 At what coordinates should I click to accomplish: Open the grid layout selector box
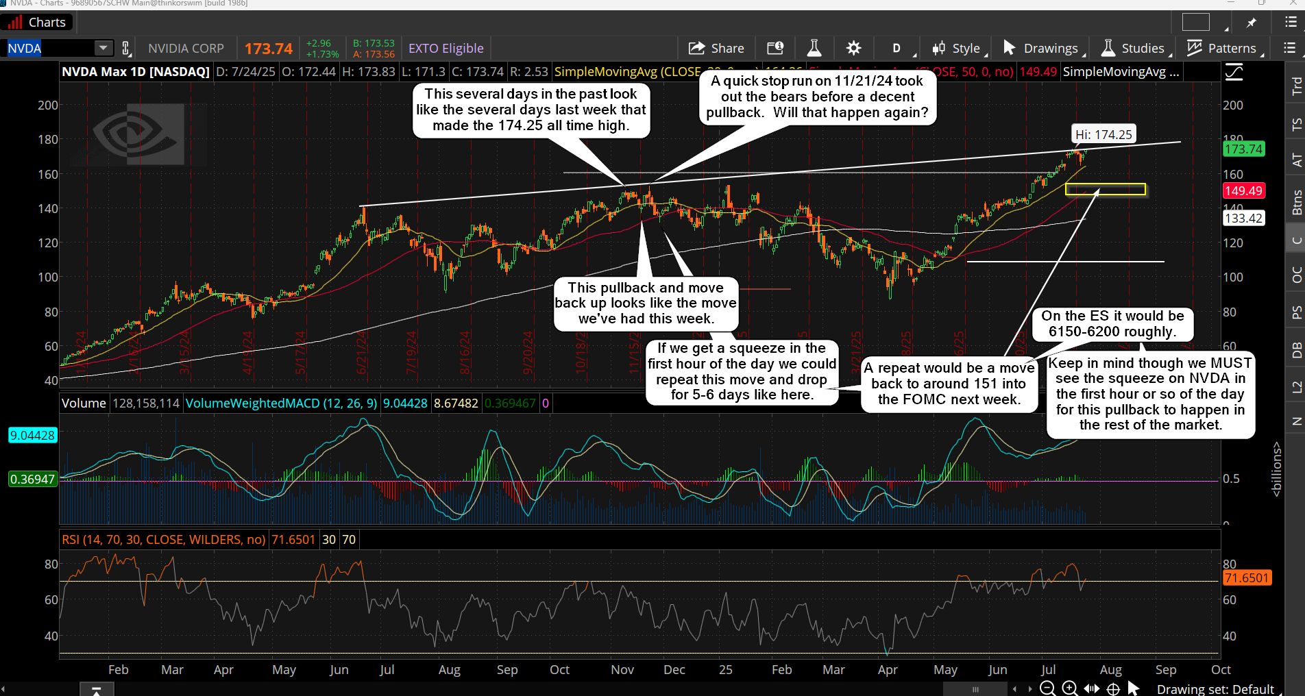point(1196,22)
